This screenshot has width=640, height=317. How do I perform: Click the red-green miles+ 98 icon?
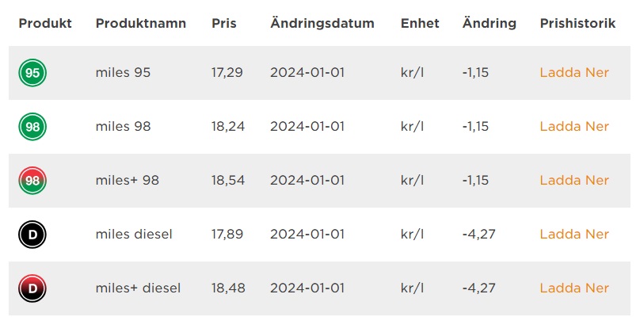(32, 181)
